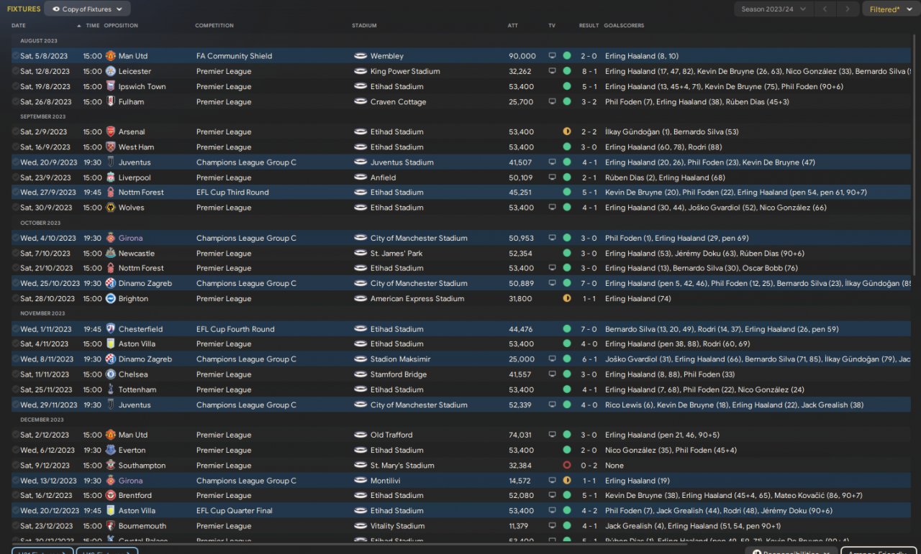Toggle the checkmark for Sat 2/12/2023 Man Utd fixture
The width and height of the screenshot is (921, 554).
(16, 435)
